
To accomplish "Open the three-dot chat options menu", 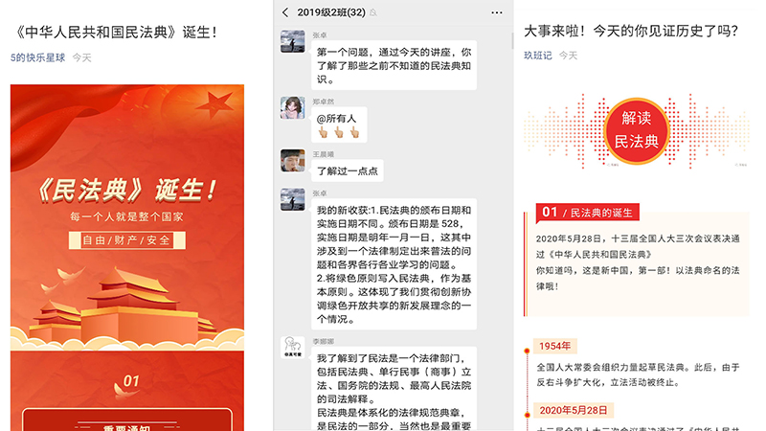I will click(x=497, y=12).
